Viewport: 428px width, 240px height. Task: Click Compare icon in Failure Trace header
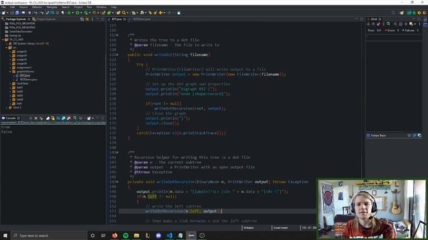[x=419, y=135]
